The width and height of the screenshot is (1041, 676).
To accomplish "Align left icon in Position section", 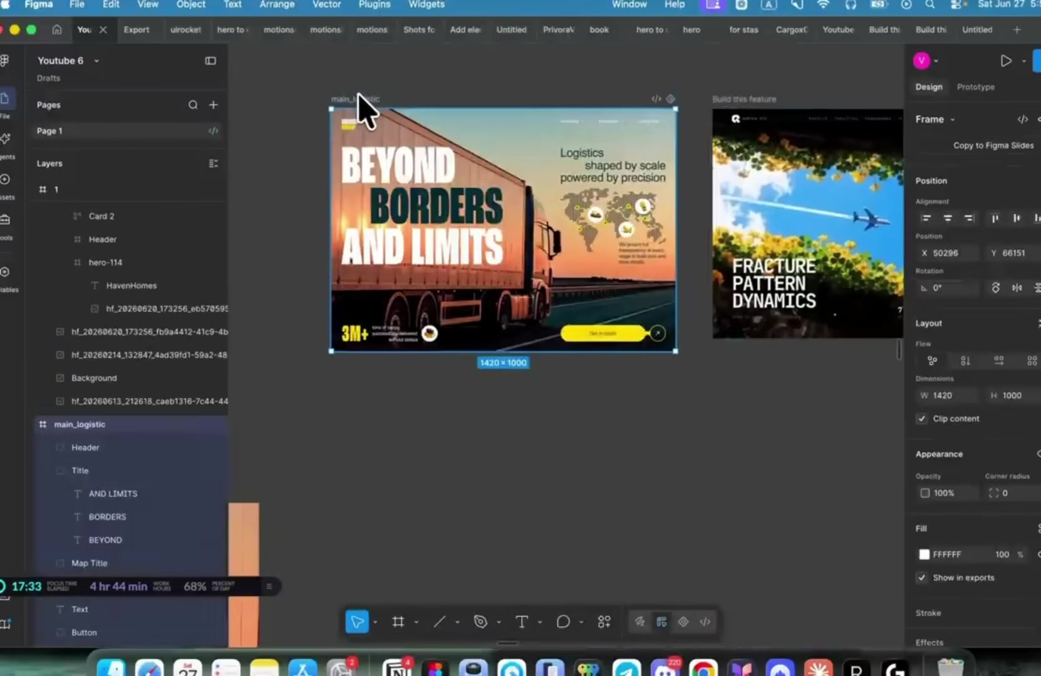I will tap(926, 218).
